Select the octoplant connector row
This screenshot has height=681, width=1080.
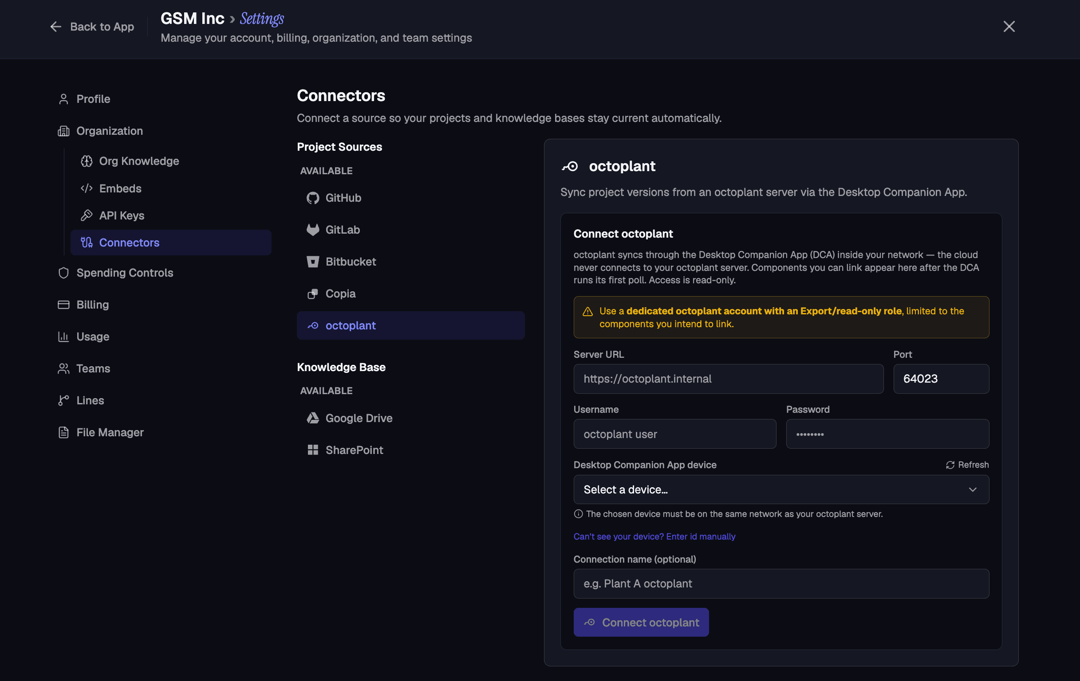point(410,326)
